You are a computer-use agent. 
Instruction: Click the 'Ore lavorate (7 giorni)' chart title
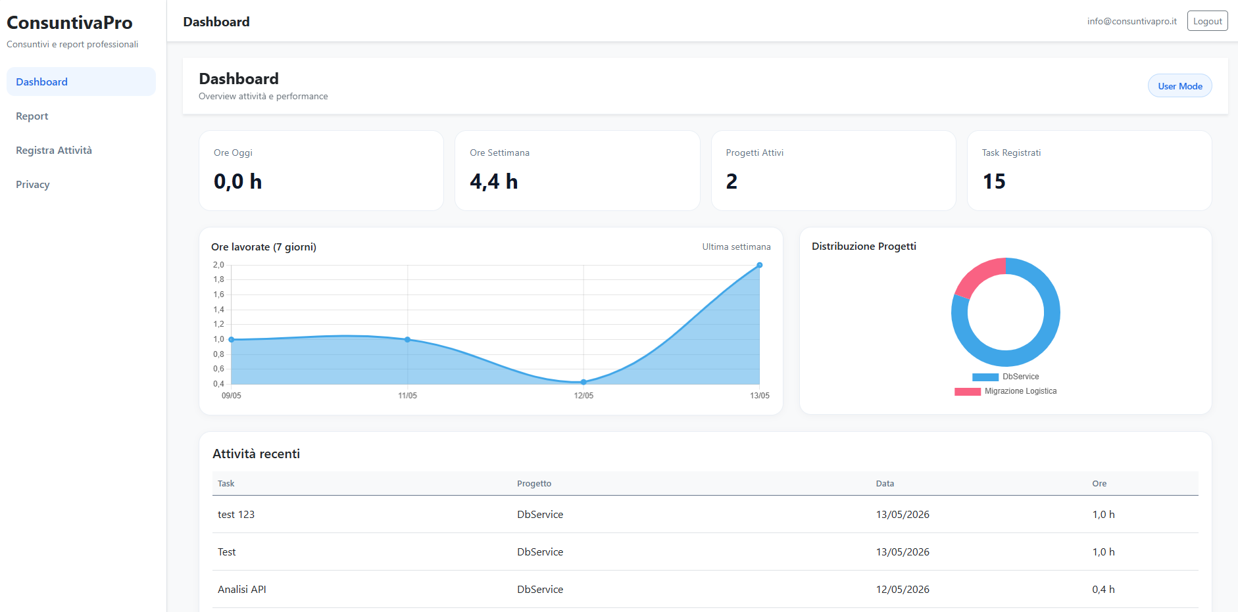click(264, 247)
